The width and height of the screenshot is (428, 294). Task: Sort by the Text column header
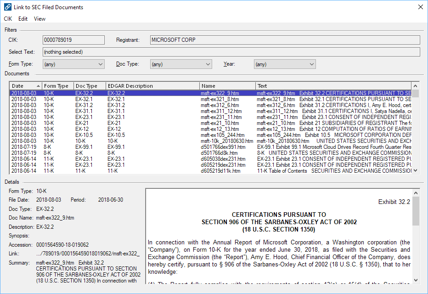333,86
